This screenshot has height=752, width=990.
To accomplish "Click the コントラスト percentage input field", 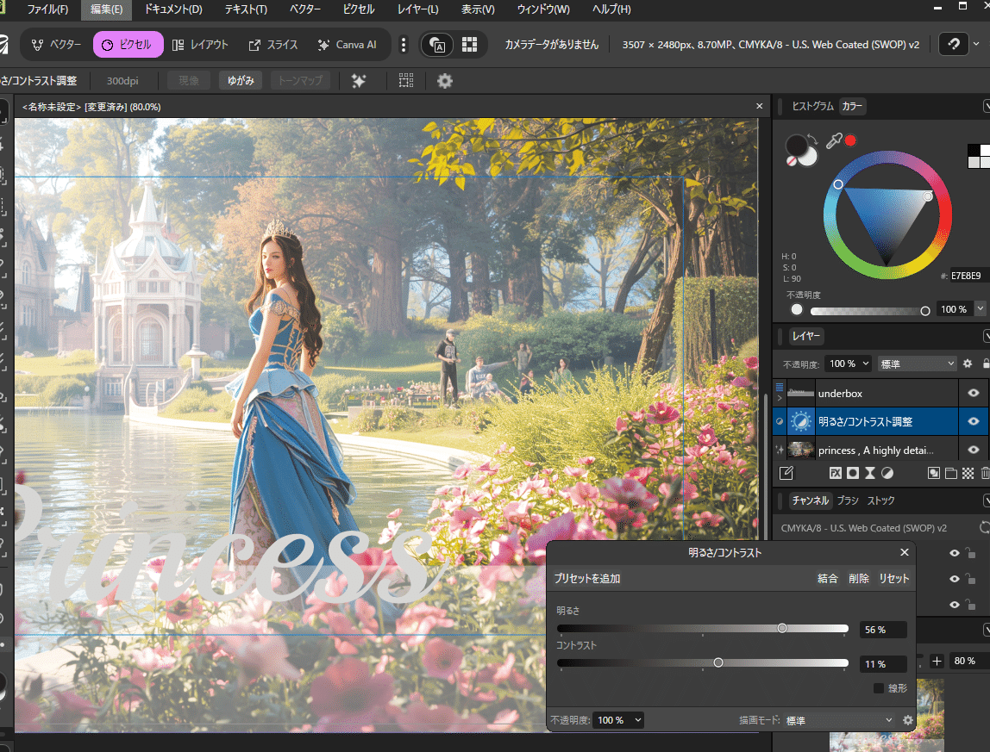I will 882,664.
